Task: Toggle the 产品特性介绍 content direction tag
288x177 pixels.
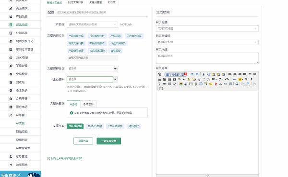Action: [x=76, y=36]
